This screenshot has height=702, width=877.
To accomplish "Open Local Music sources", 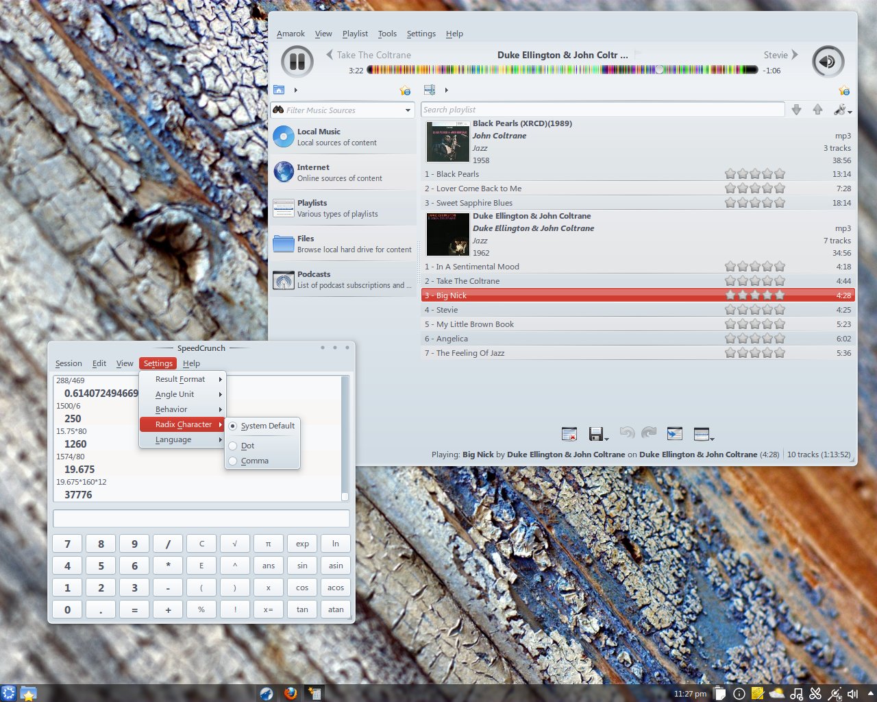I will [x=343, y=137].
